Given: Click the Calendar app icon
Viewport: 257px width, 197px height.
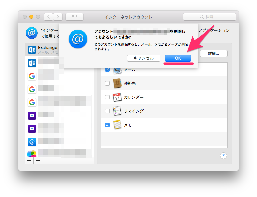Looking at the screenshot, I should (x=117, y=97).
